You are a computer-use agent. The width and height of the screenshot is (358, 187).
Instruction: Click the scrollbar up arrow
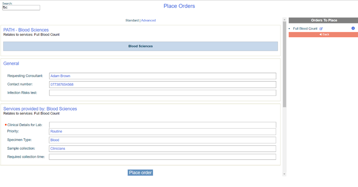(284, 20)
